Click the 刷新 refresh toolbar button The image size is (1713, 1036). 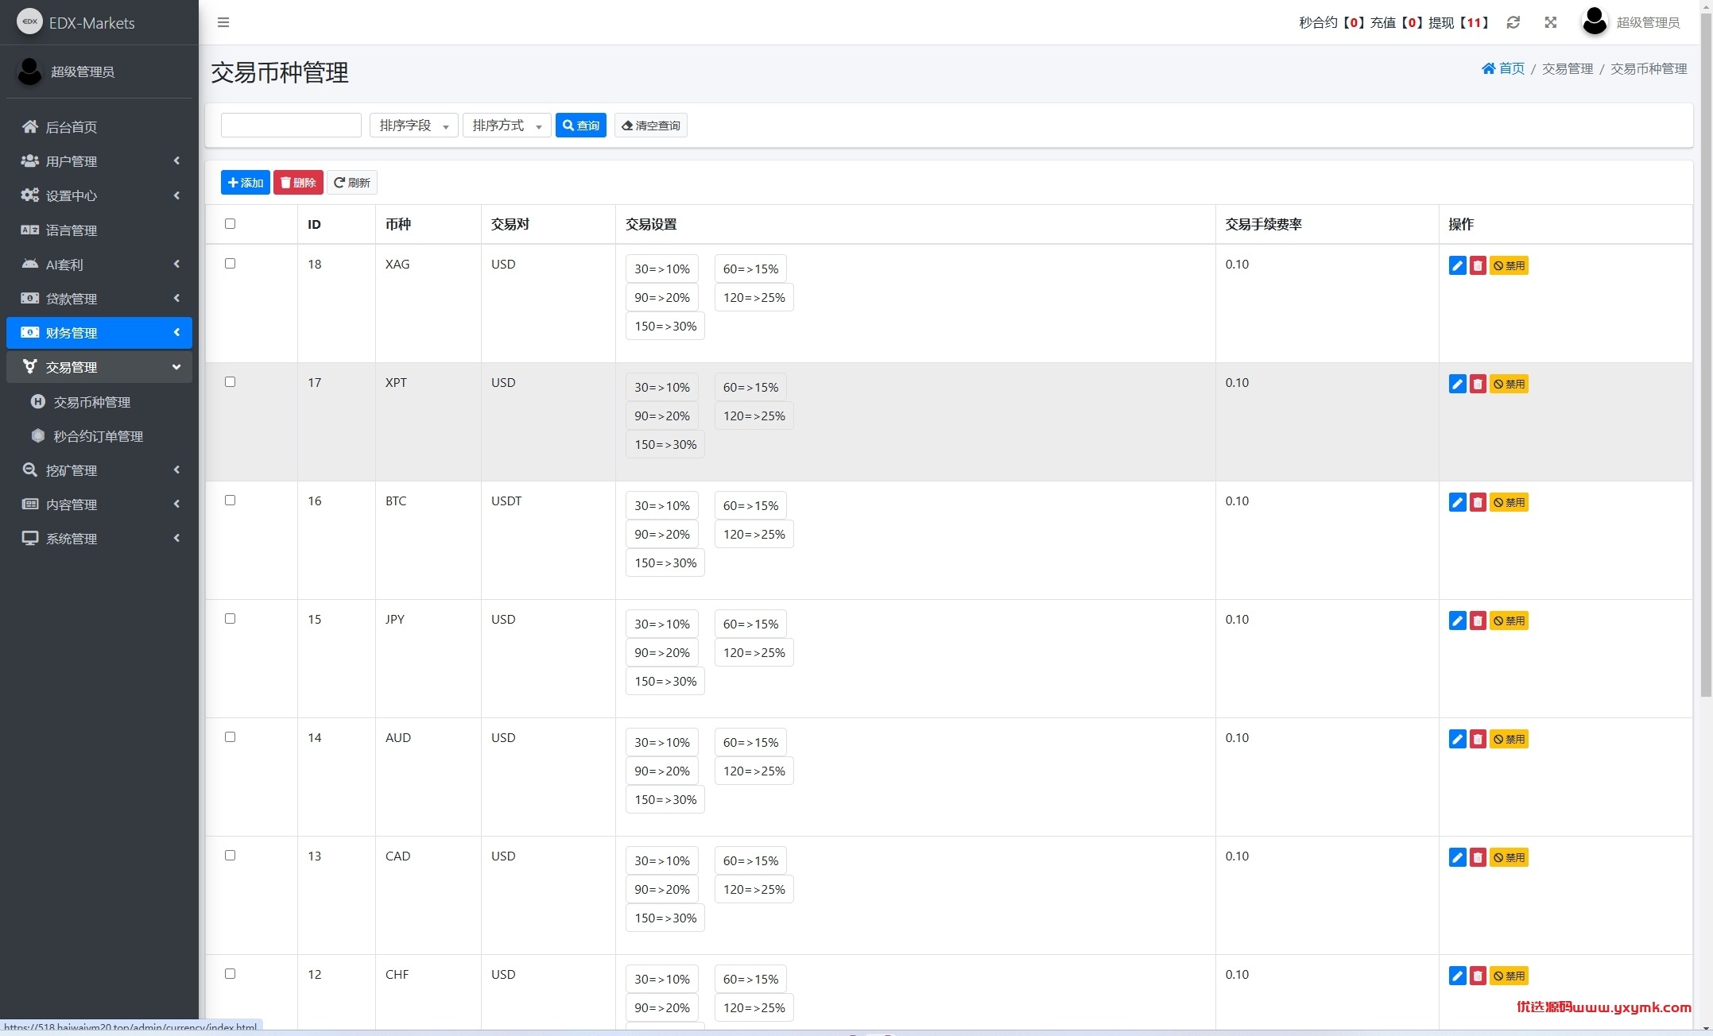pyautogui.click(x=352, y=183)
